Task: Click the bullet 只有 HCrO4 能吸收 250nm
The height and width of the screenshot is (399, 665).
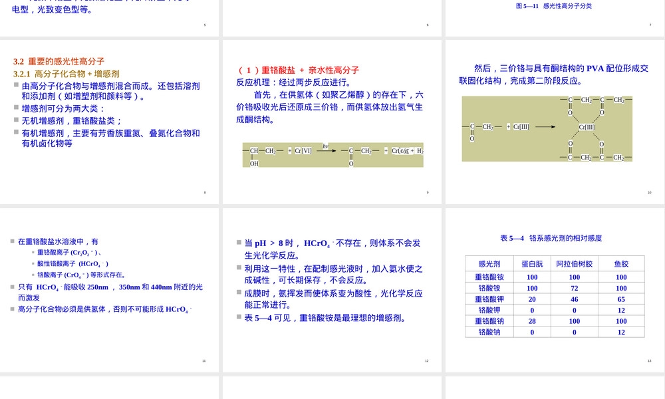Action: [x=110, y=293]
